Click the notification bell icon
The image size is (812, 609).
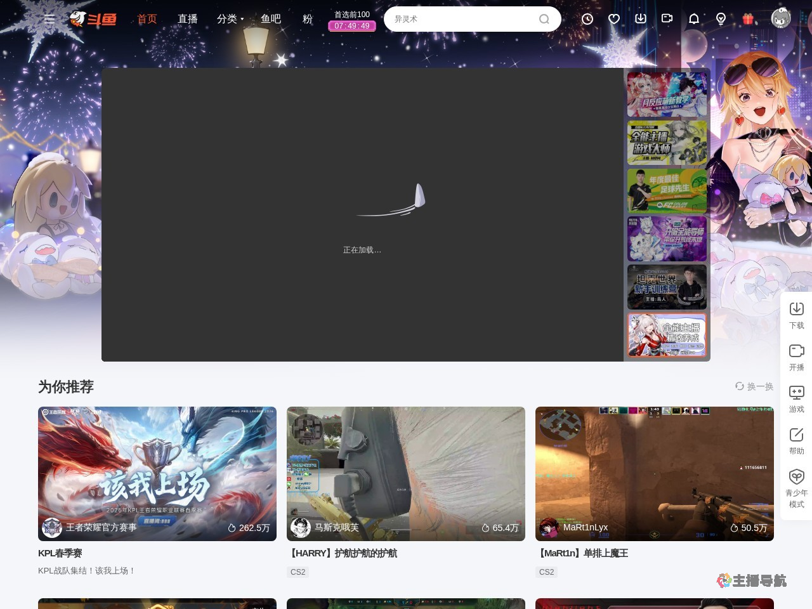(x=694, y=19)
